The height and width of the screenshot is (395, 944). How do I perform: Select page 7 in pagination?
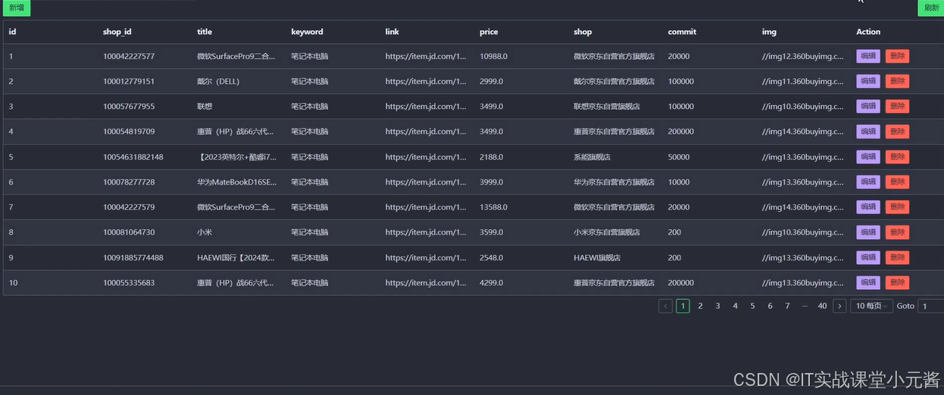coord(787,306)
